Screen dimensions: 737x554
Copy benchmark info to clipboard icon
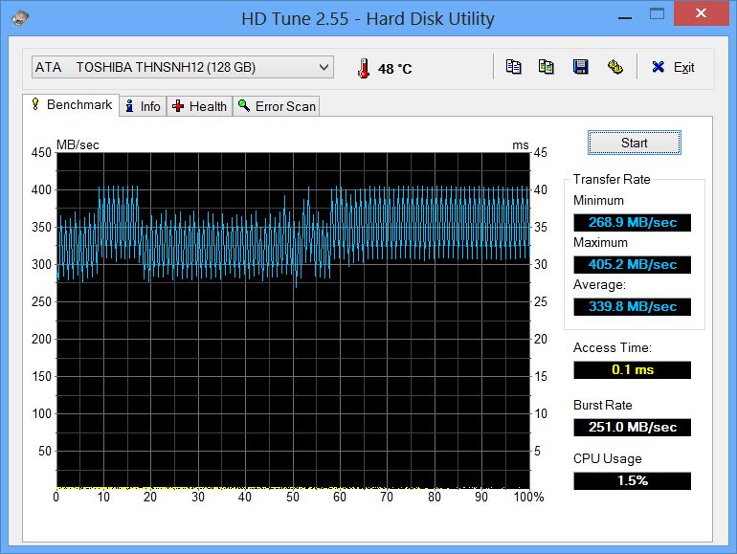pos(513,67)
